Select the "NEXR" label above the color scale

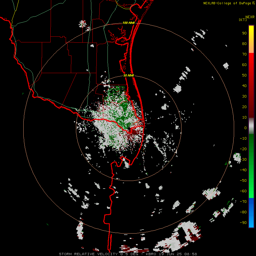pyautogui.click(x=250, y=17)
